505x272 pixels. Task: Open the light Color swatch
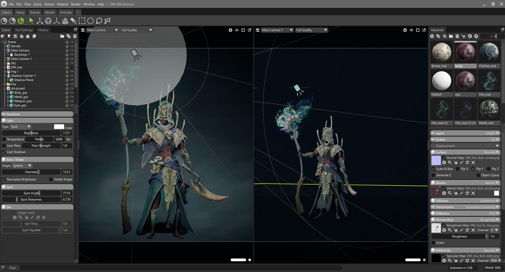pyautogui.click(x=59, y=127)
